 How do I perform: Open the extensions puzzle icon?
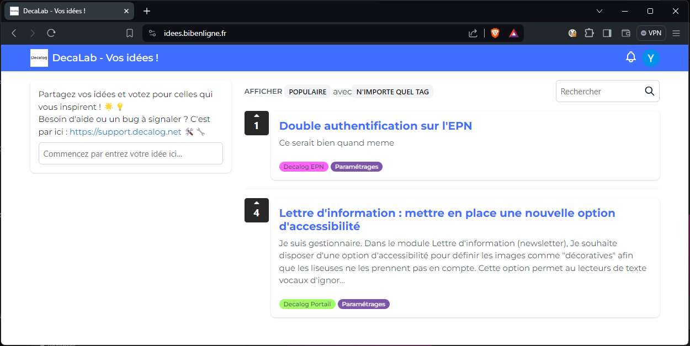pyautogui.click(x=589, y=33)
